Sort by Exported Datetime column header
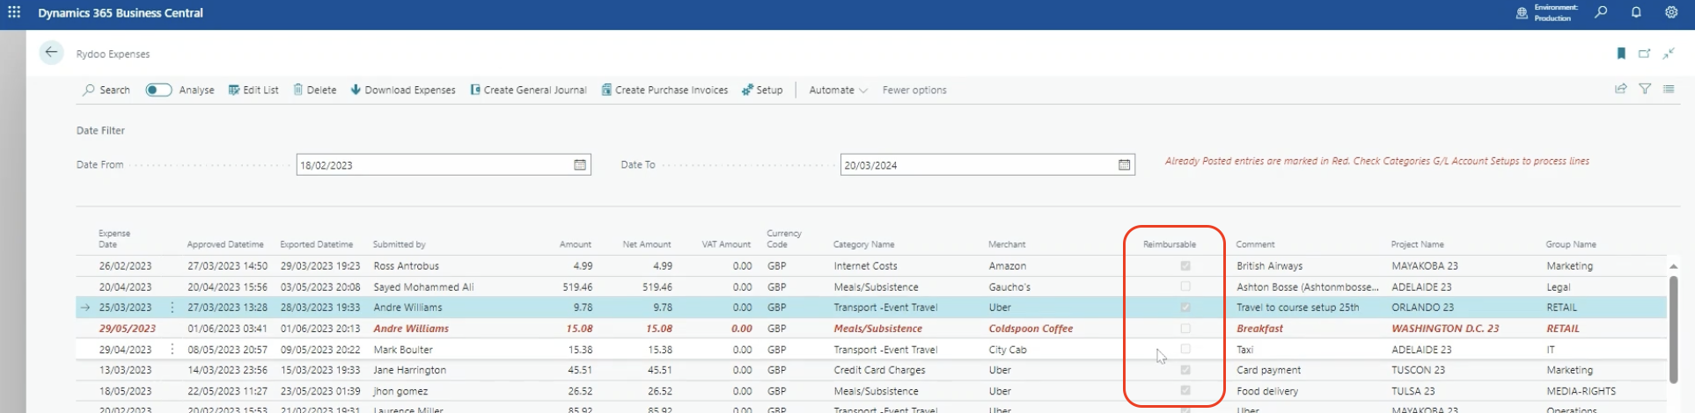The image size is (1695, 413). click(x=317, y=244)
